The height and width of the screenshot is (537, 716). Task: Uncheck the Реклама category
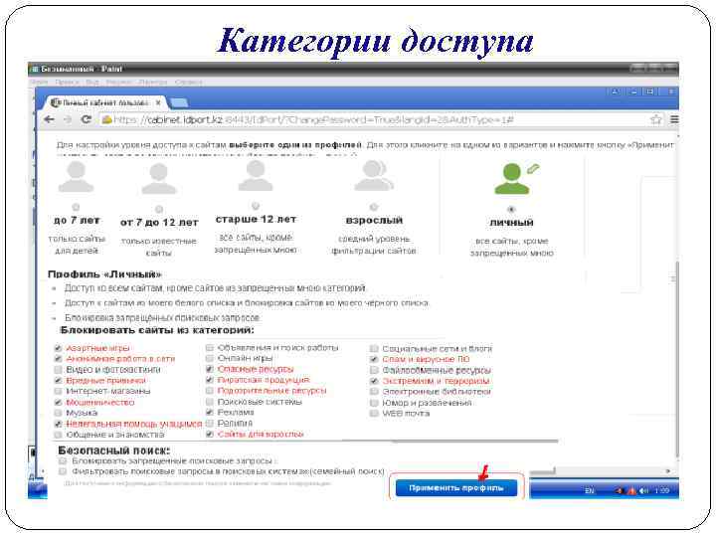pos(210,412)
